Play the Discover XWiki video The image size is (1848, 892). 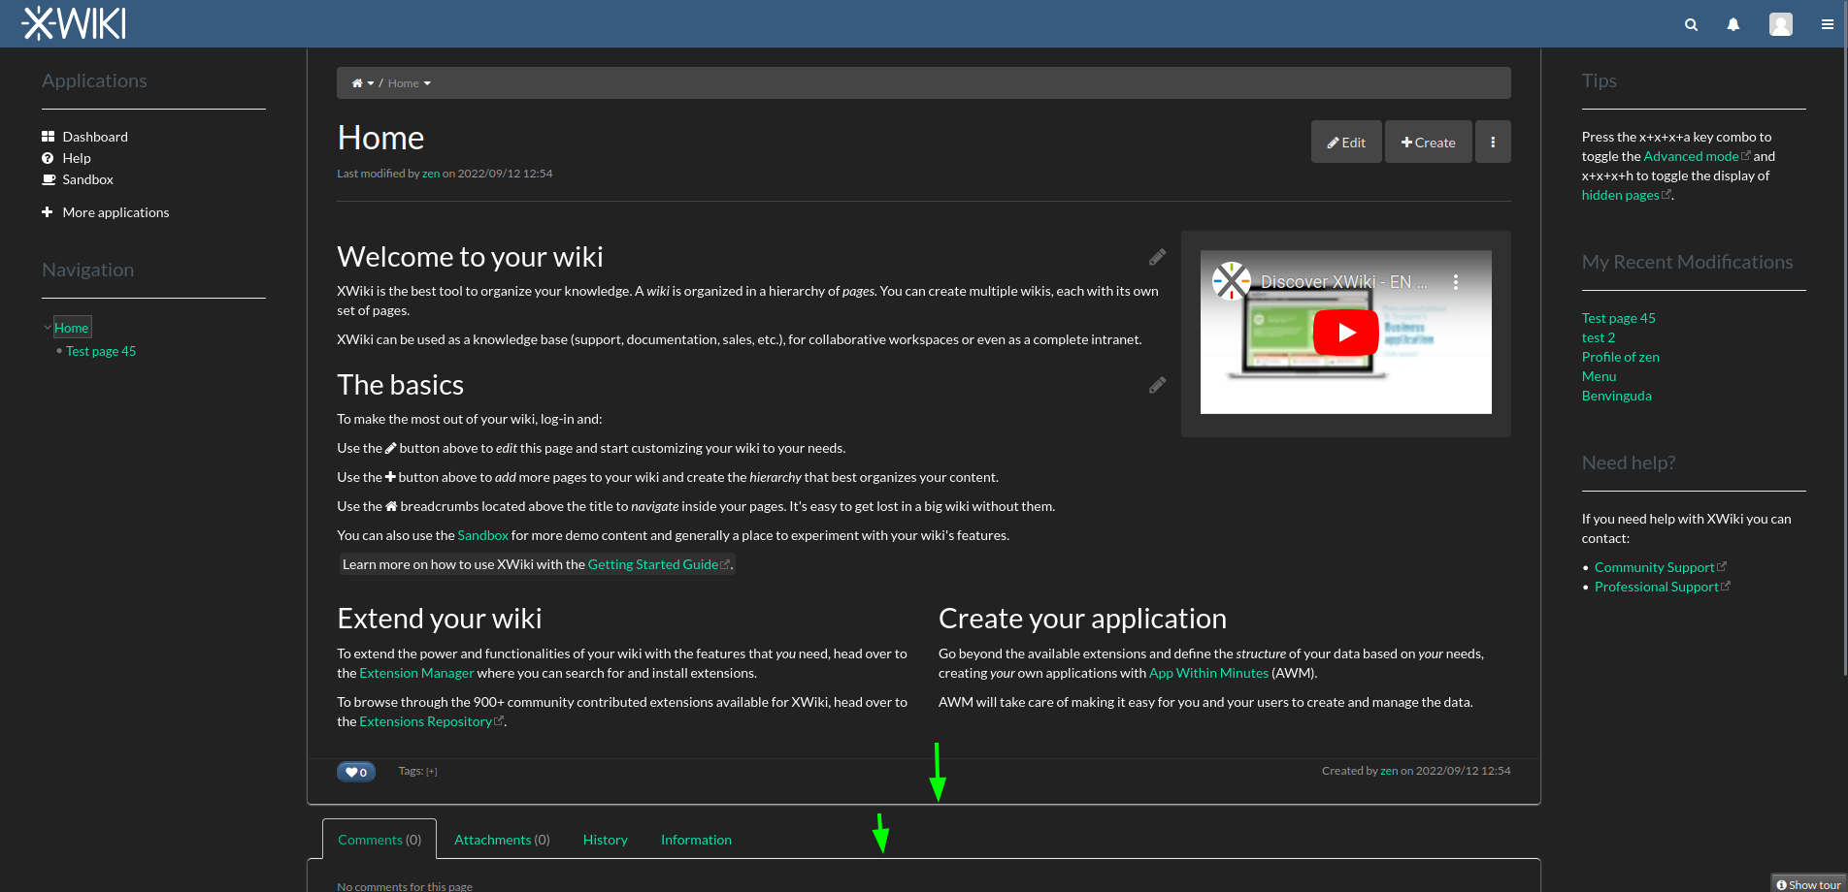tap(1345, 333)
